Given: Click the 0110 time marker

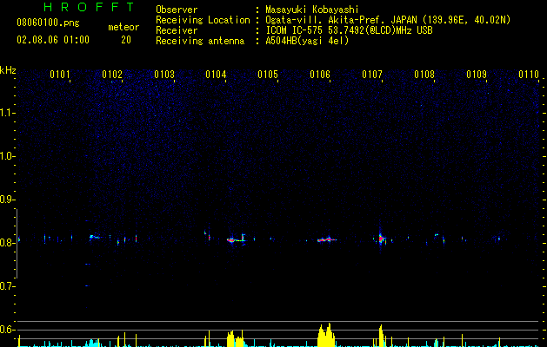Looking at the screenshot, I should point(529,75).
